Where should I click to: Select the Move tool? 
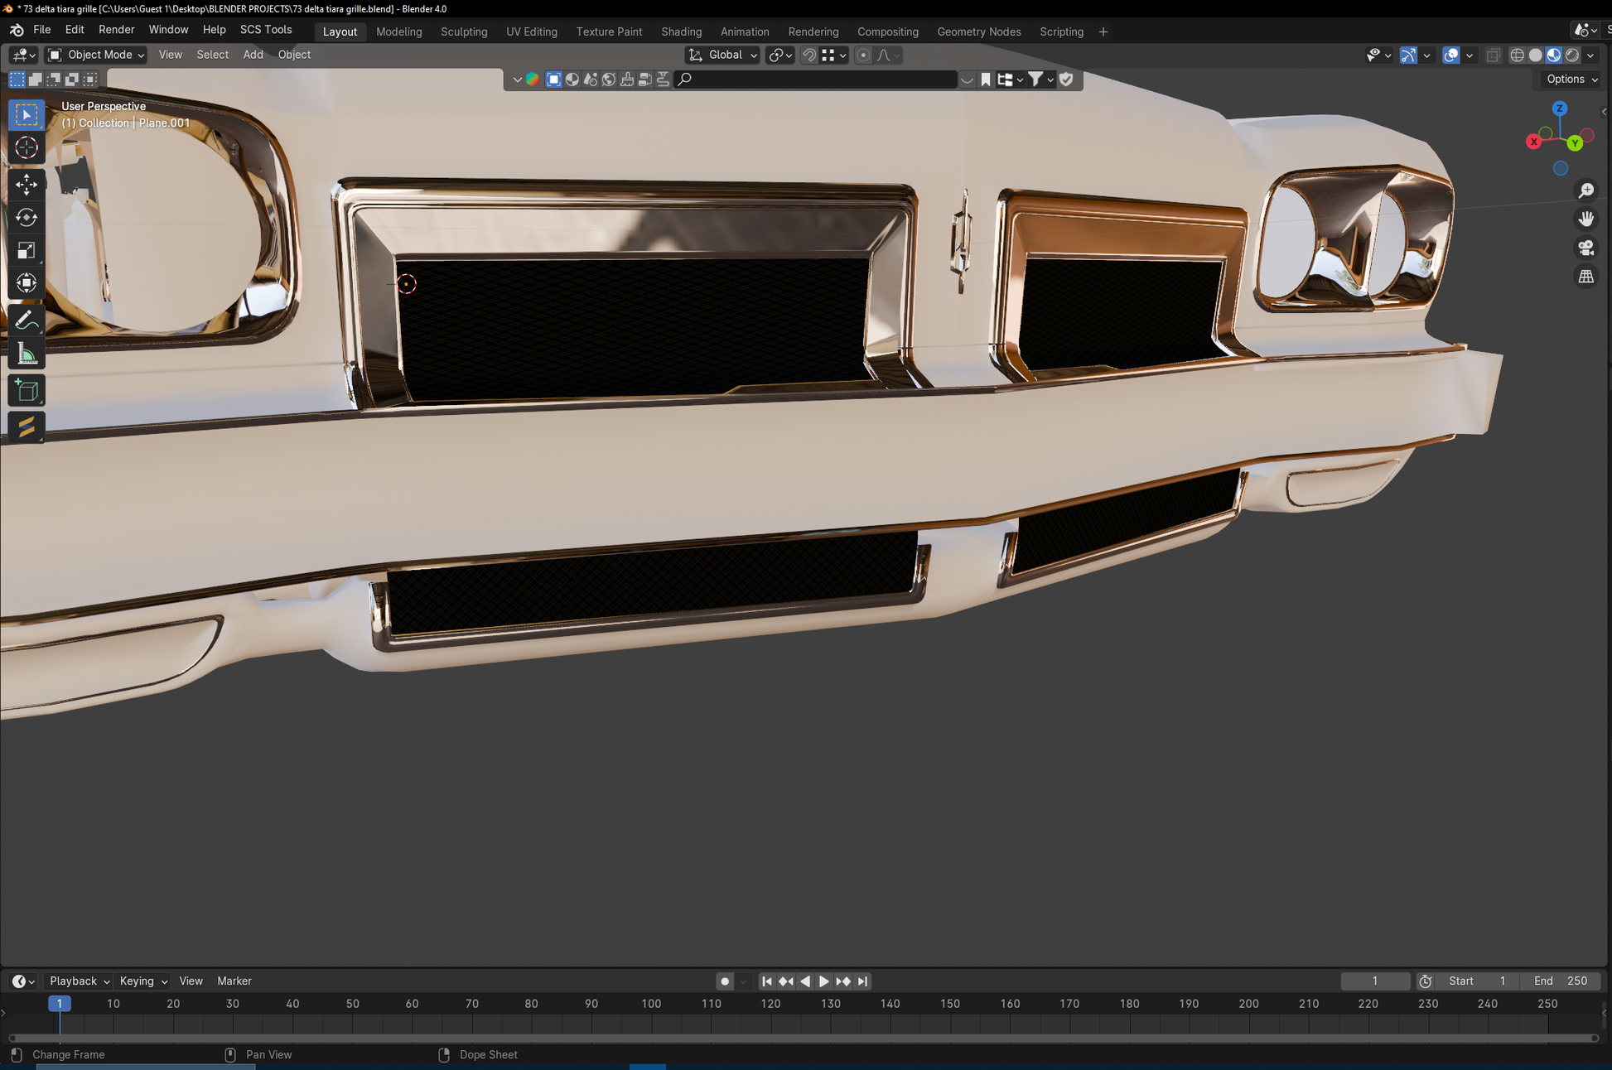tap(27, 184)
